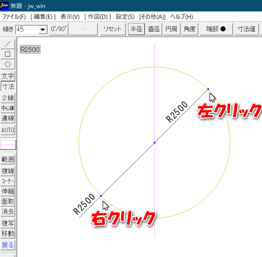The image size is (262, 257).
Task: Toggle the 半径 radius dimension mode
Action: pyautogui.click(x=136, y=29)
